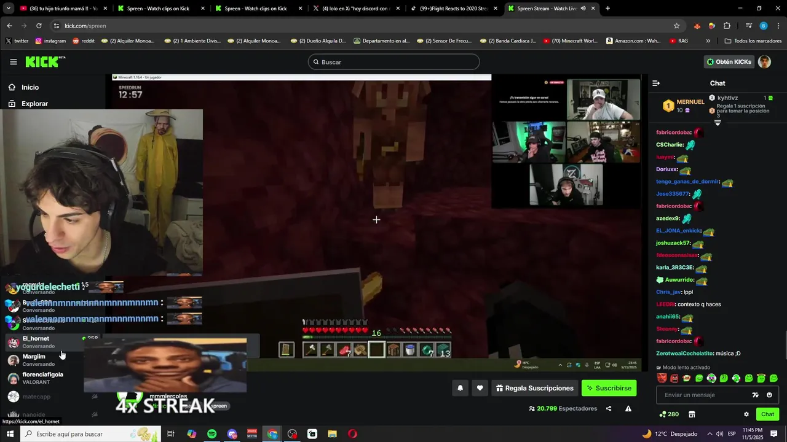Go to Kick home via logo

[45, 61]
